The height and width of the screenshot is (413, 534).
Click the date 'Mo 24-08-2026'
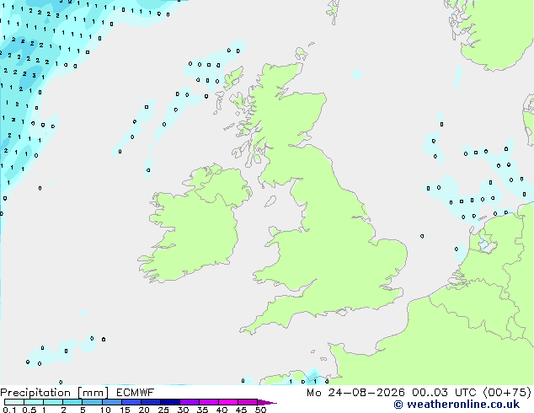click(355, 393)
